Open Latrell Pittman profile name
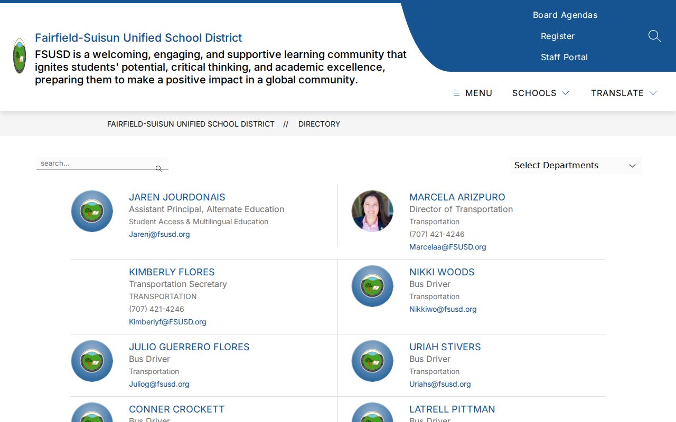 coord(452,409)
